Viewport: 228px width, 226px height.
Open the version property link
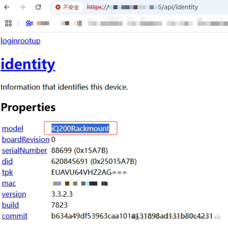(14, 194)
